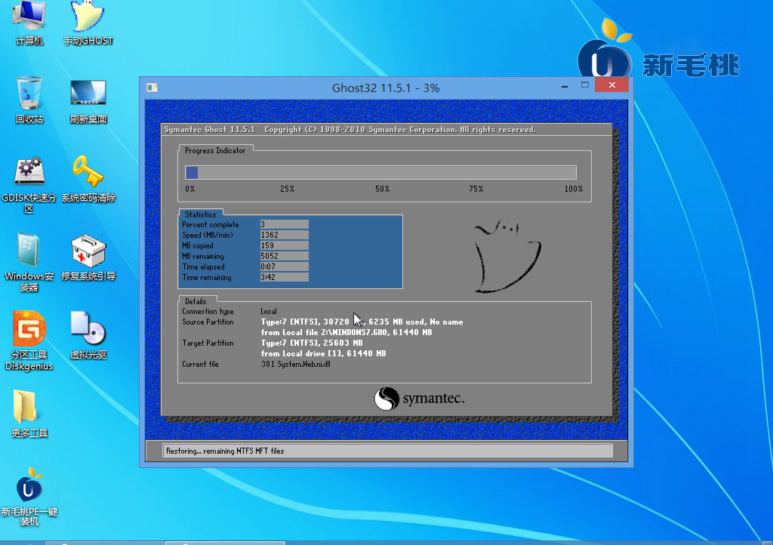Open the Ghost32 window system menu icon

[152, 88]
